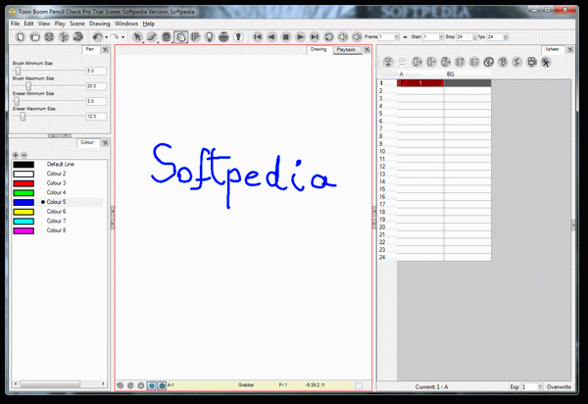Select the arrow Select tool

coord(137,36)
